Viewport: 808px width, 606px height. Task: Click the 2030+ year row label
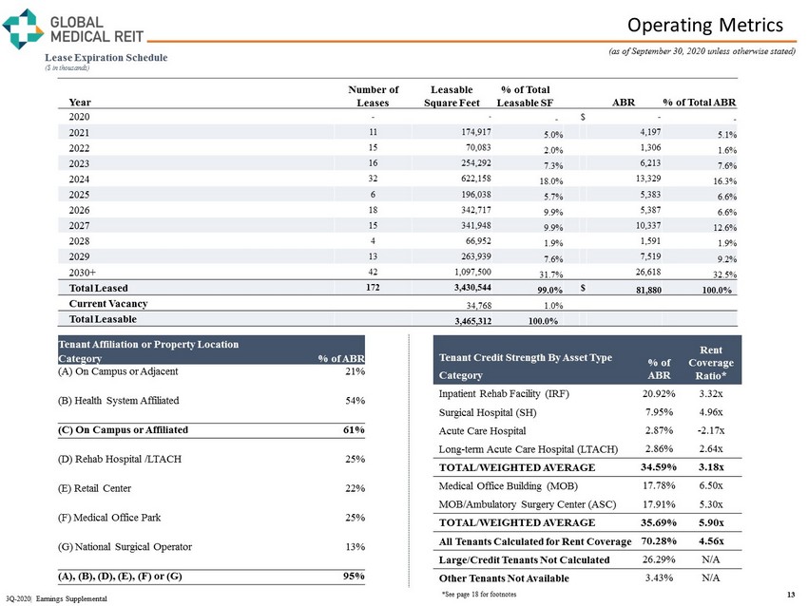pos(85,270)
